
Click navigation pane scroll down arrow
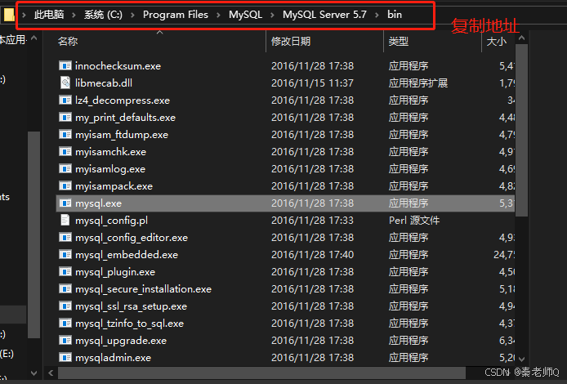coord(34,373)
